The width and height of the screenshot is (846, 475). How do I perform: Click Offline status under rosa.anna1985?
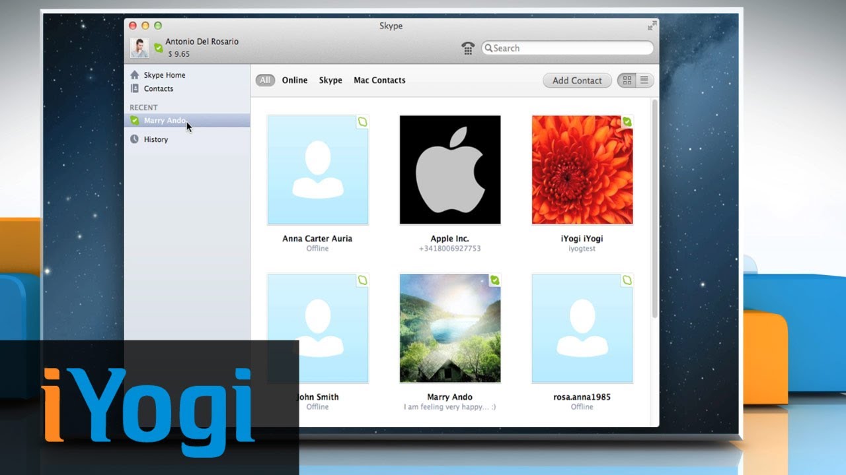582,407
